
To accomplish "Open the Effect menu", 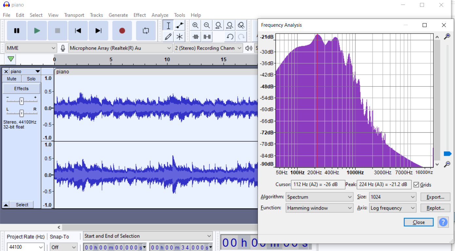I will click(x=140, y=15).
